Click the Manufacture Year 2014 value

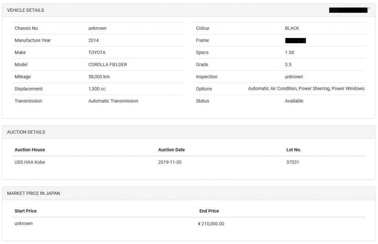[x=93, y=41]
